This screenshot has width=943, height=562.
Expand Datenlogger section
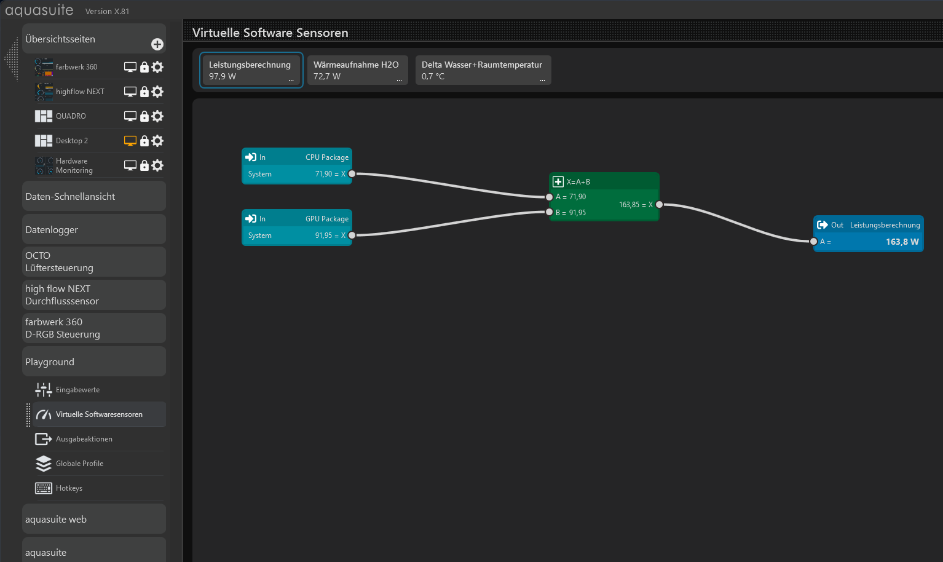pos(94,229)
